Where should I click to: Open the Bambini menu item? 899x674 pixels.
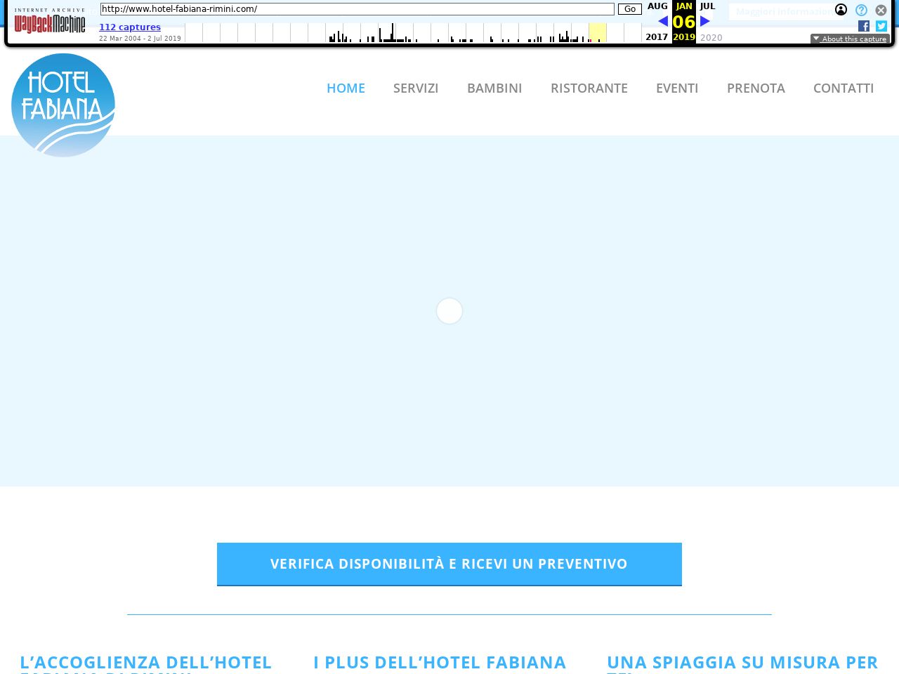coord(494,88)
